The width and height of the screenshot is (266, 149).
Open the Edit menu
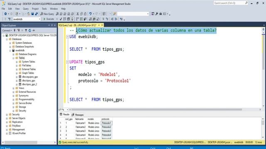coord(10,9)
